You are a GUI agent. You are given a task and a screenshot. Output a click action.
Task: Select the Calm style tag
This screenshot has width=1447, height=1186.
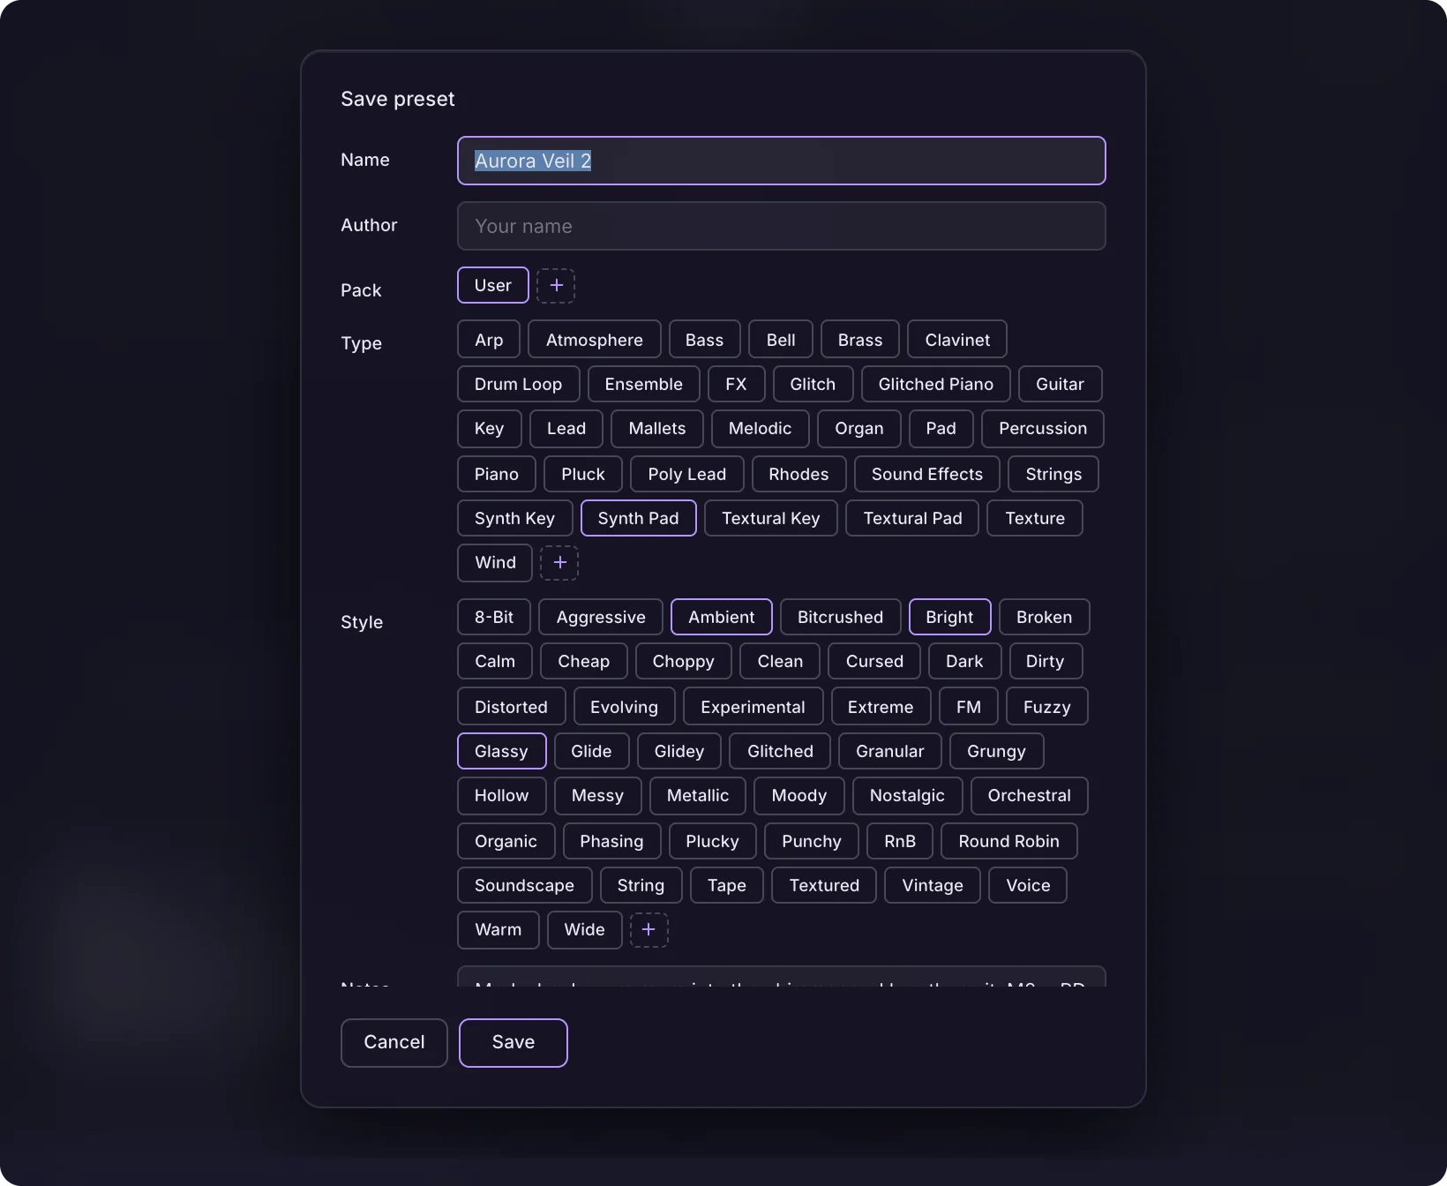coord(494,661)
